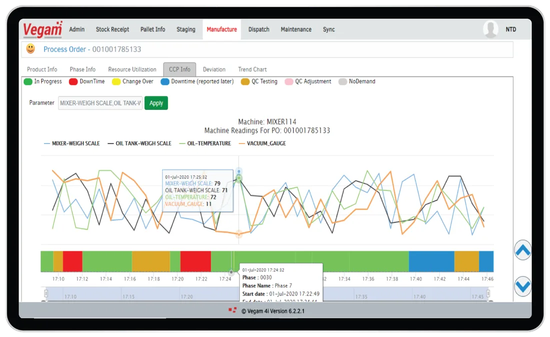Click the red DownTime legend swatch

pyautogui.click(x=73, y=81)
